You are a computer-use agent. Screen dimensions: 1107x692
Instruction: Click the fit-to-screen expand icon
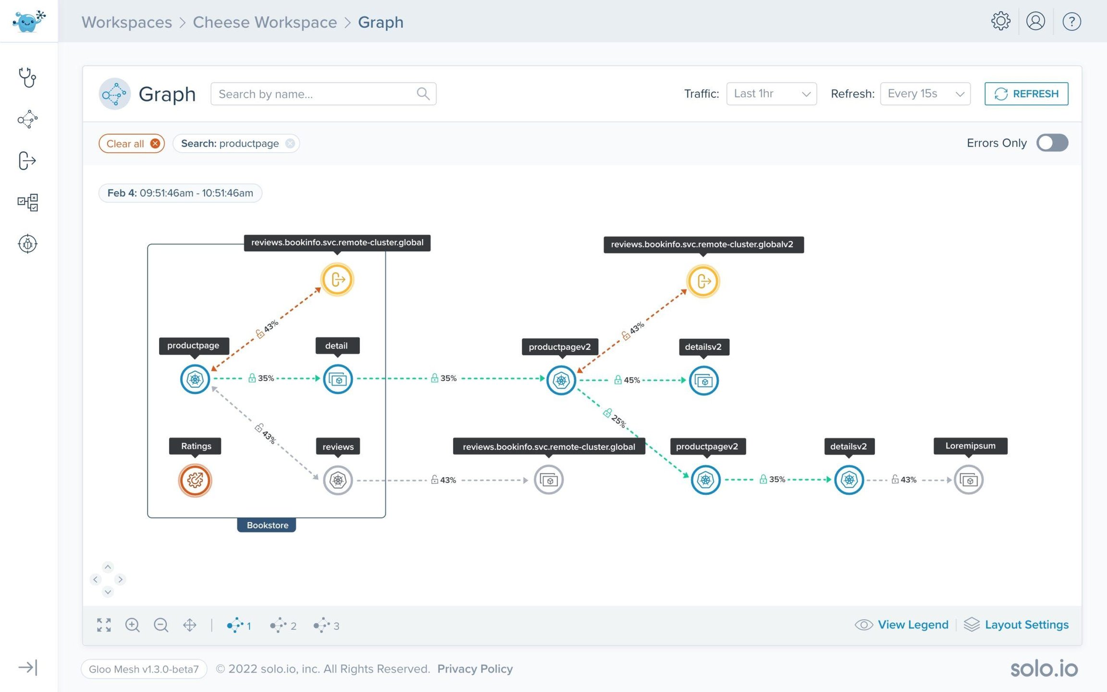click(x=104, y=625)
